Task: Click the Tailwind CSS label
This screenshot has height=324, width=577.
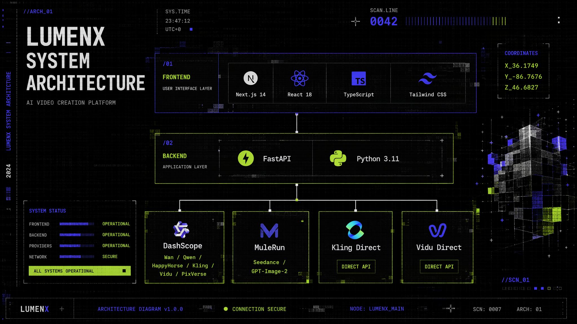Action: pos(428,94)
